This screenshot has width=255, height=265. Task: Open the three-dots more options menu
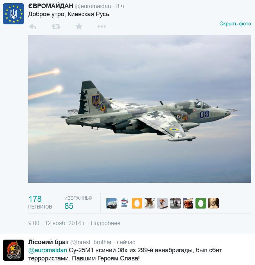tap(102, 26)
